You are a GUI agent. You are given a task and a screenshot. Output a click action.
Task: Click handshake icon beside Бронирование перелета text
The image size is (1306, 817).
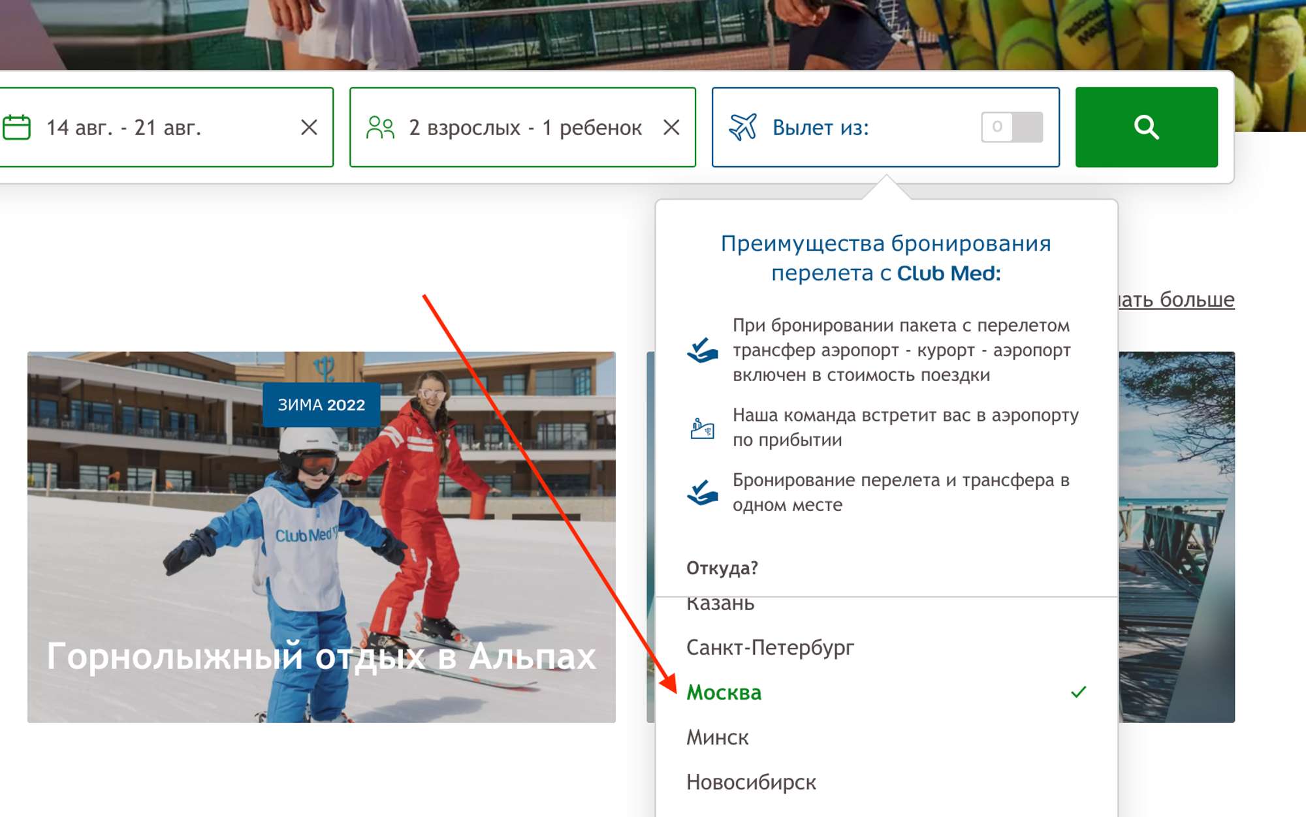tap(702, 493)
